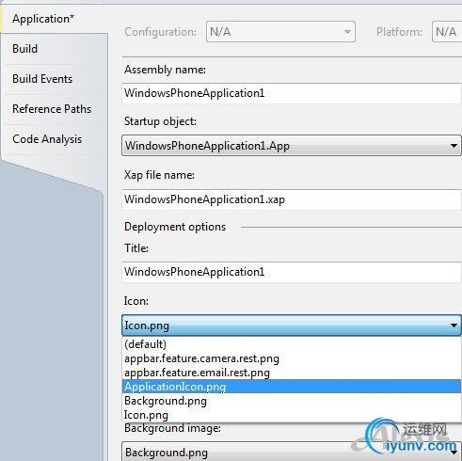Click the Assembly name text field
This screenshot has width=462, height=461.
[x=292, y=93]
